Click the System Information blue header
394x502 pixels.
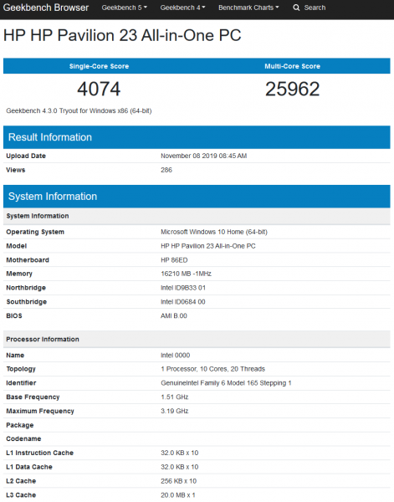[x=197, y=197]
